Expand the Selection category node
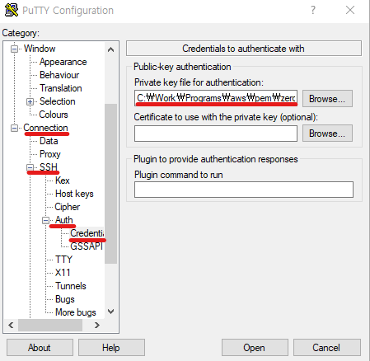 pos(30,101)
